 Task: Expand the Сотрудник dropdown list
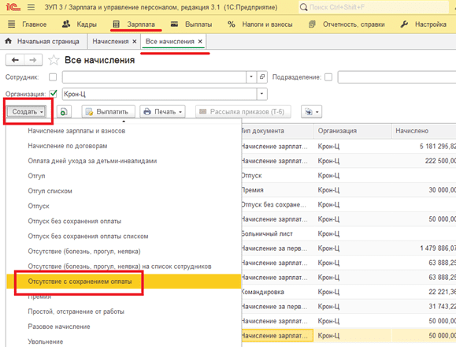tap(251, 77)
